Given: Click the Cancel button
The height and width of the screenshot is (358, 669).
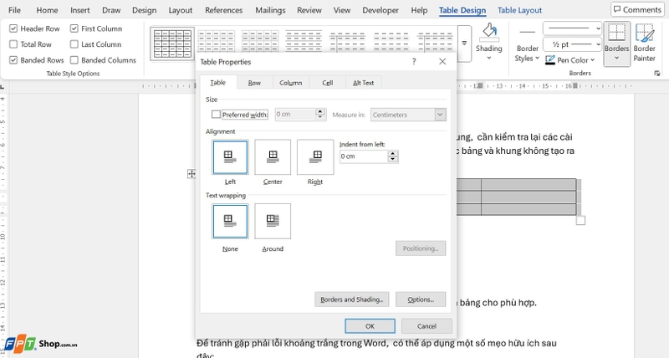Looking at the screenshot, I should 426,326.
